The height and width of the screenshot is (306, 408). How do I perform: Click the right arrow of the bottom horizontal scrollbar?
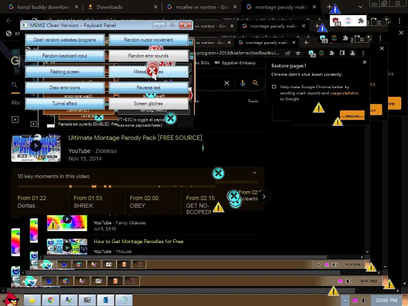point(398,290)
